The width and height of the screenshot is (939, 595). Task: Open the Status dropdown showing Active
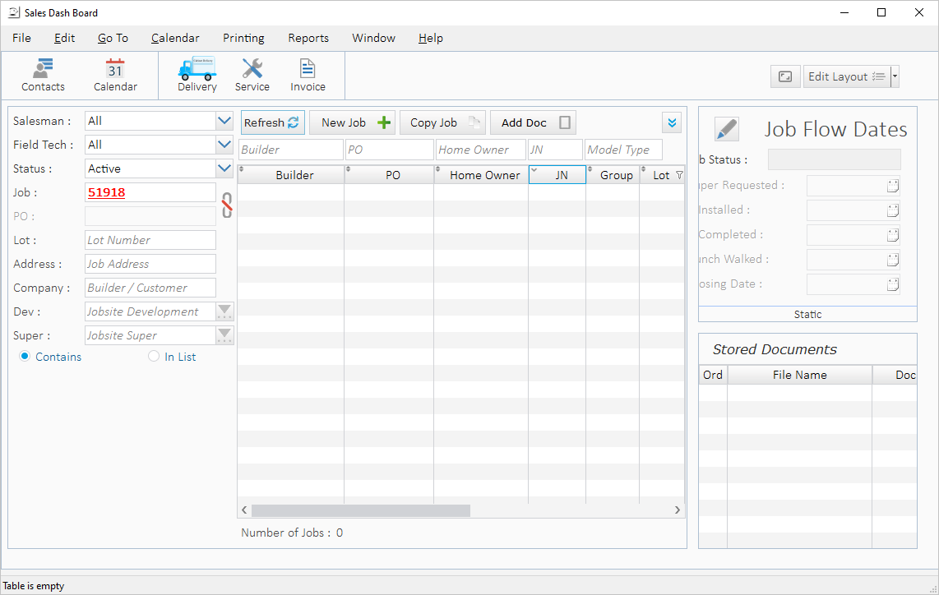224,168
